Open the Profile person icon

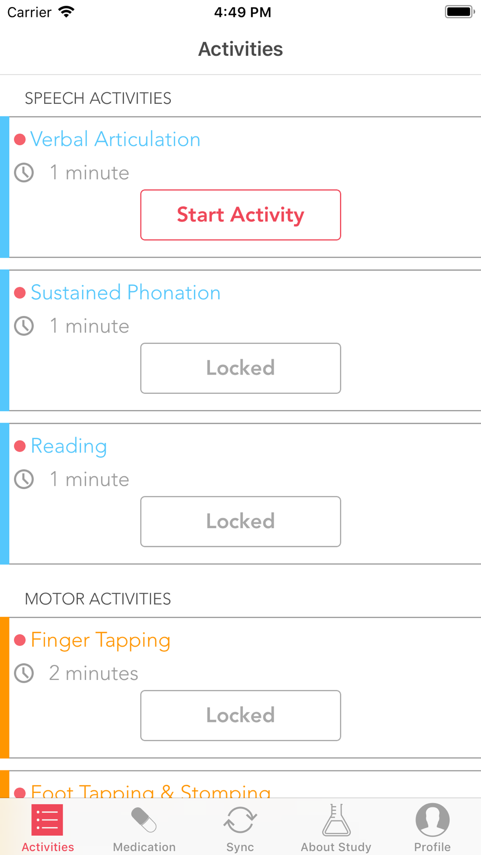432,819
